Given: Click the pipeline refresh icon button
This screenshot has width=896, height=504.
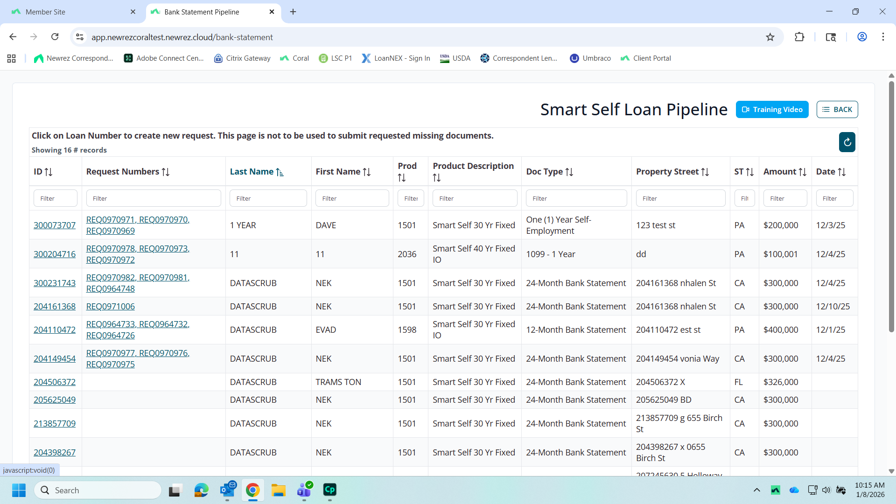Looking at the screenshot, I should coord(847,142).
